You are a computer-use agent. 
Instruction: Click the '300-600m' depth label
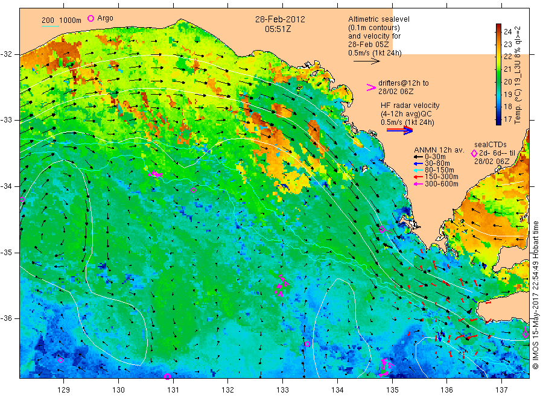pyautogui.click(x=442, y=184)
